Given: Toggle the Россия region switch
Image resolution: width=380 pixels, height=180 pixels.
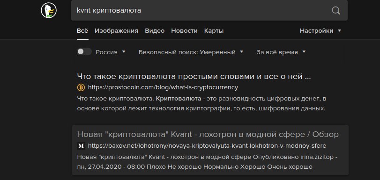Looking at the screenshot, I should (84, 52).
